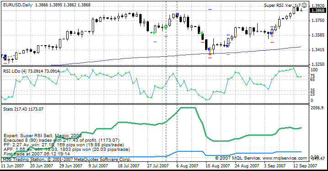
Task: Select the Expert: Super RSI Sell line
Action: click(42, 136)
